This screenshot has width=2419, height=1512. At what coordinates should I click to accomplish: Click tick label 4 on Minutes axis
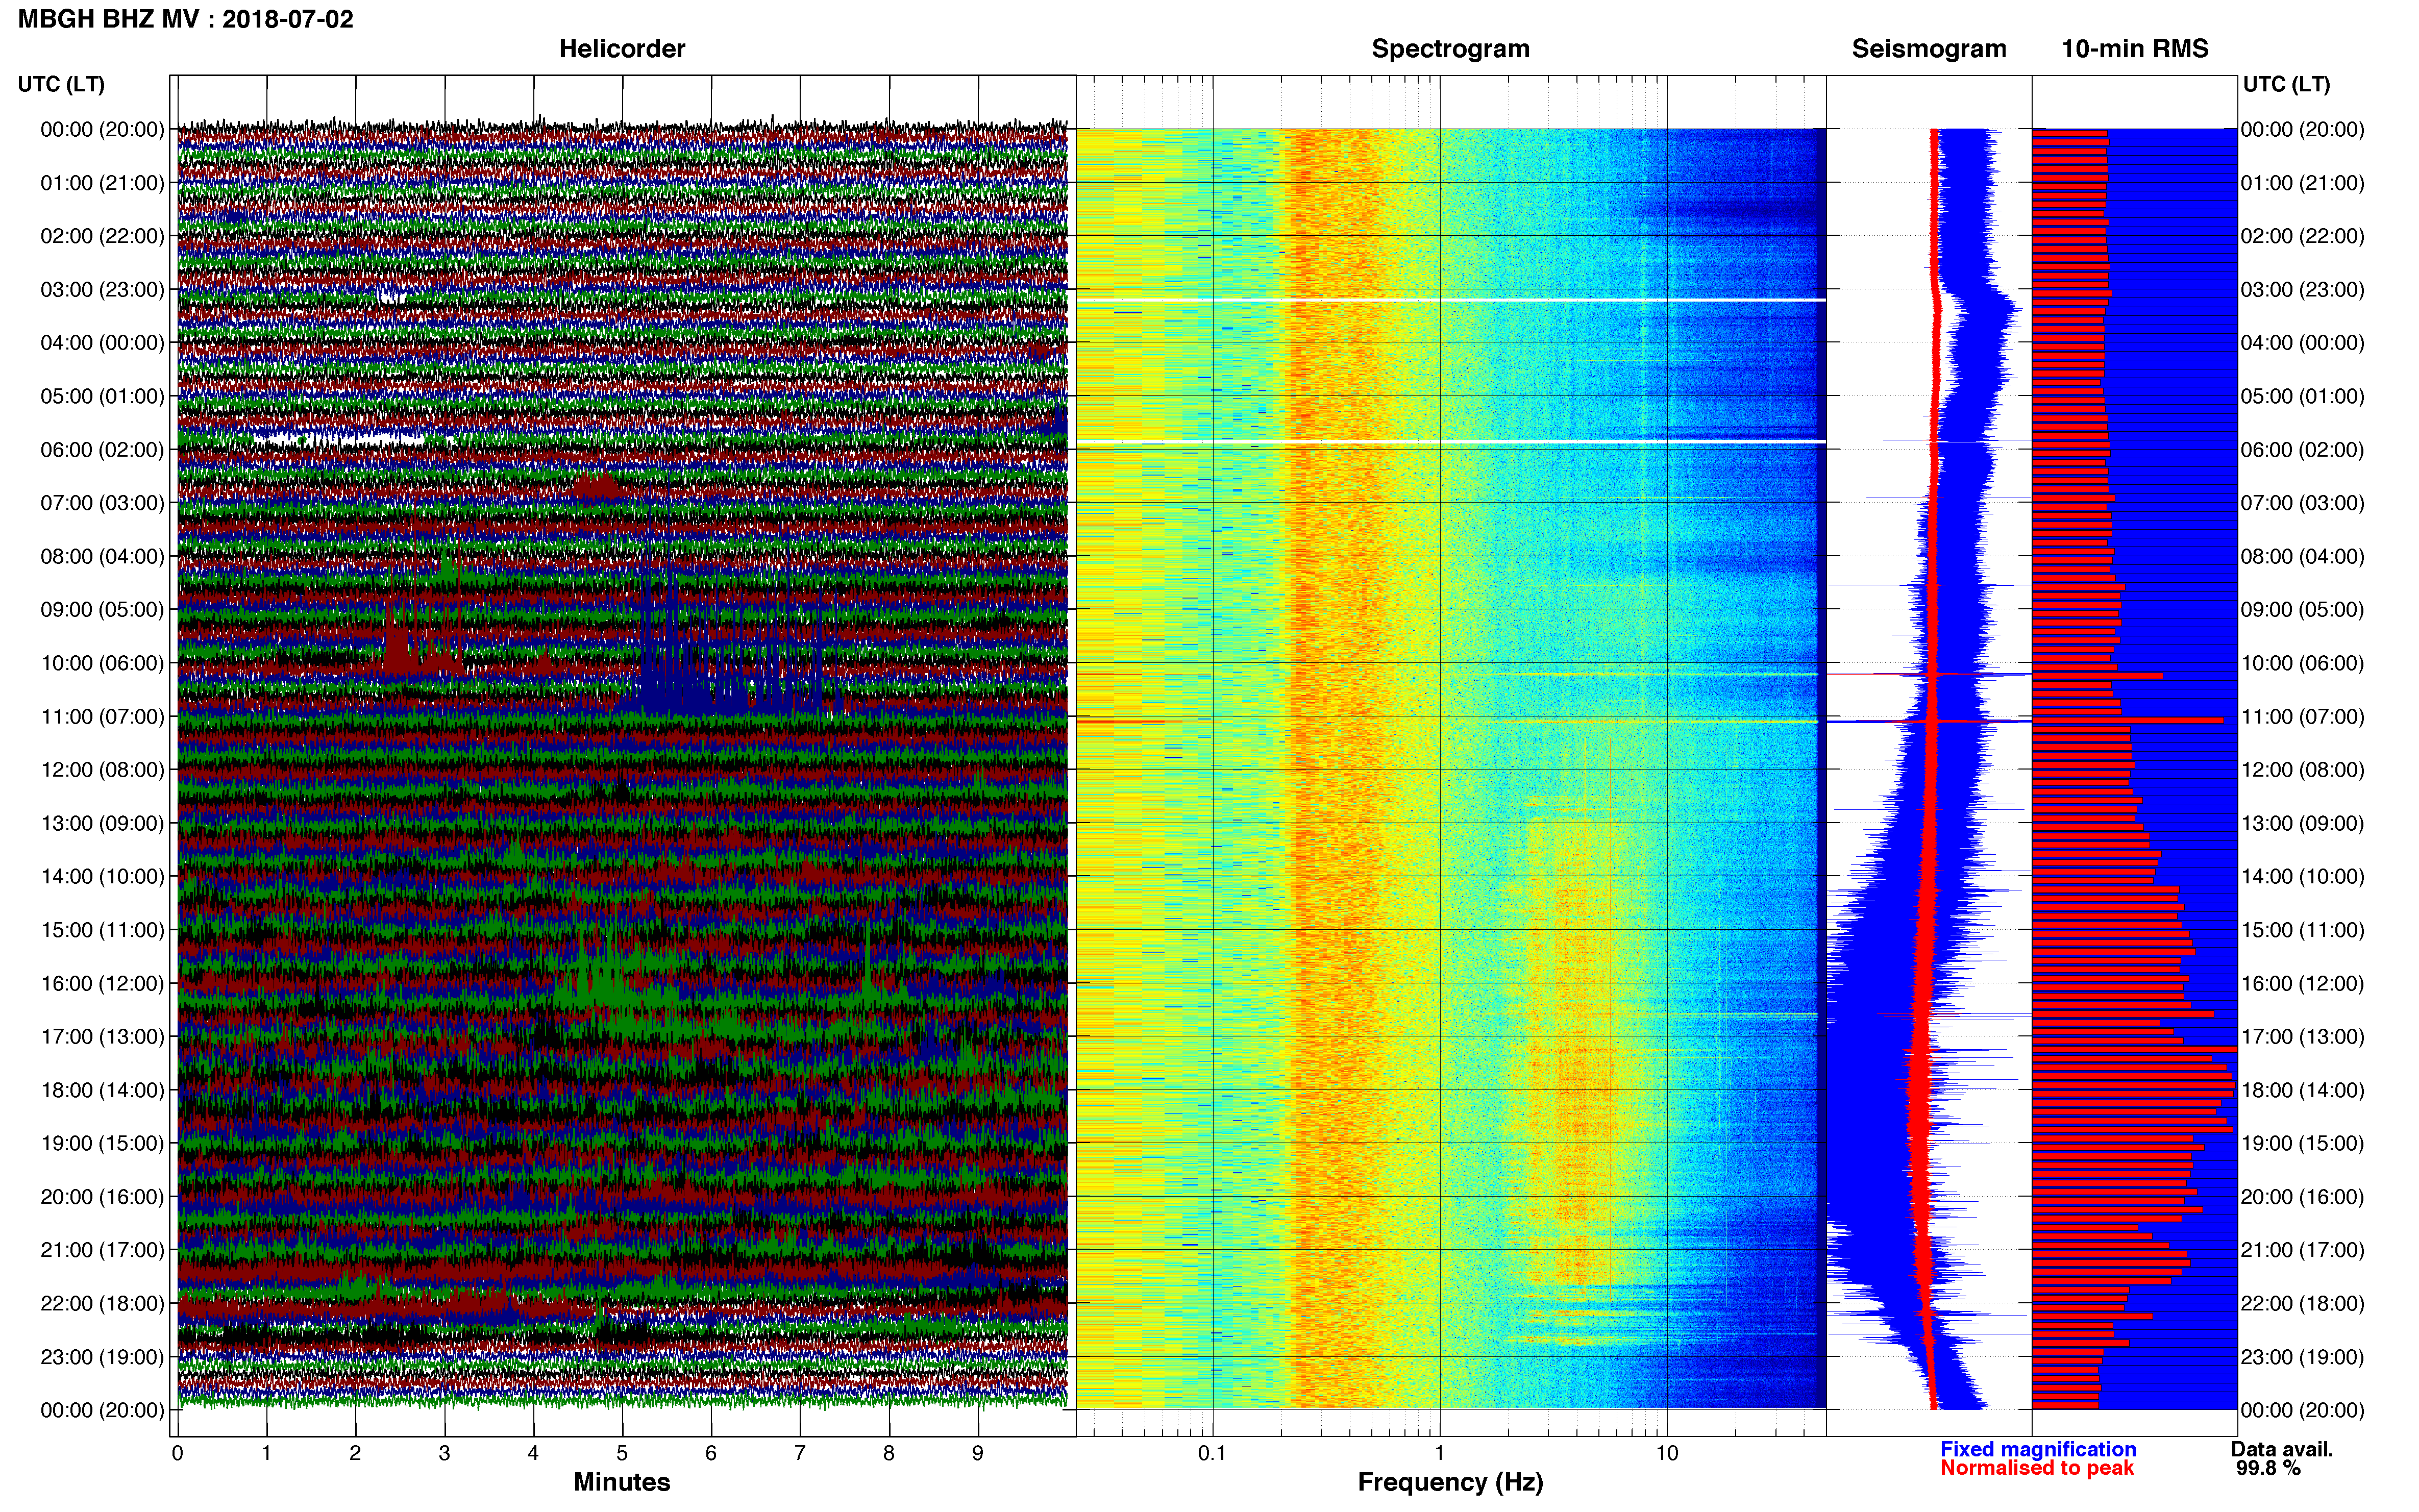[533, 1453]
